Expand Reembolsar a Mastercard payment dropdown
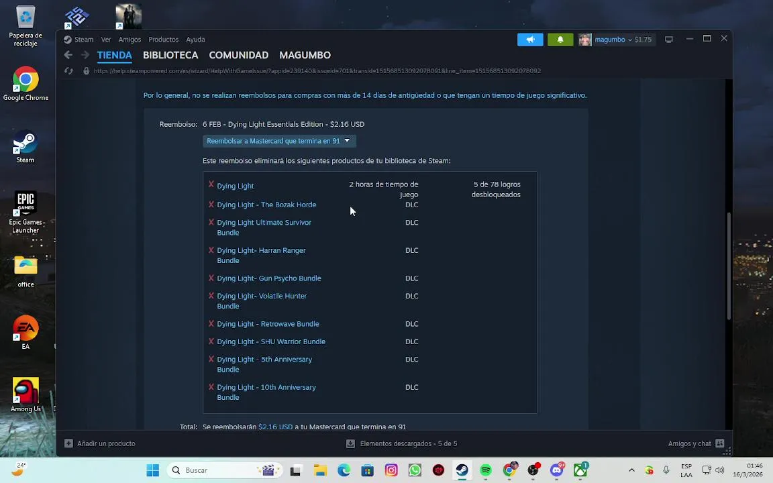This screenshot has width=773, height=483. click(x=279, y=141)
